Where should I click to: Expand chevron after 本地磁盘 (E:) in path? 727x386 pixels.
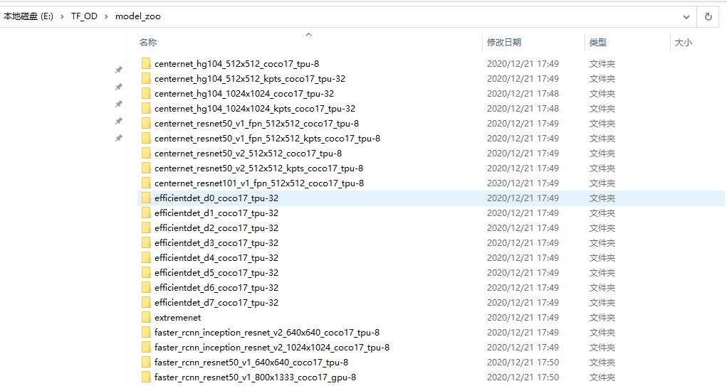point(62,16)
